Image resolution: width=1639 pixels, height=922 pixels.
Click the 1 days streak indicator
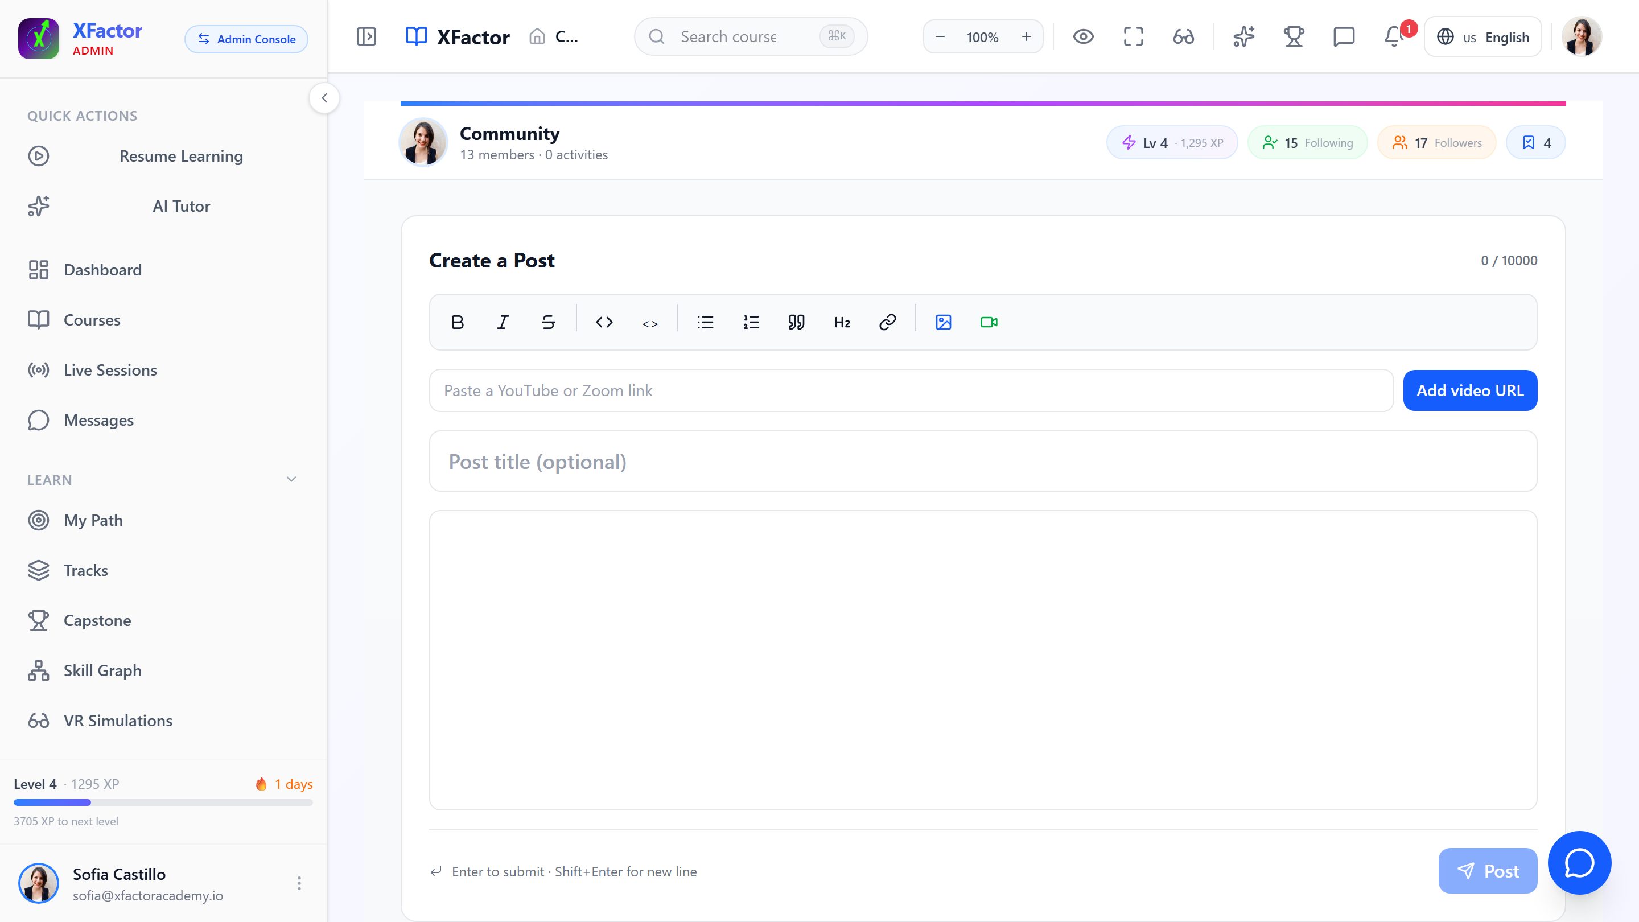click(284, 784)
